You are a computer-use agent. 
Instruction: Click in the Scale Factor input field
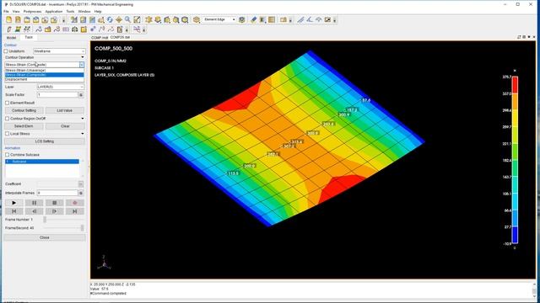[x=57, y=95]
